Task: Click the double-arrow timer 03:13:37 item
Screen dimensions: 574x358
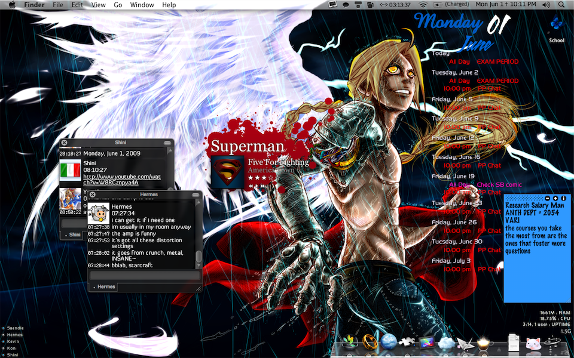Action: tap(395, 5)
